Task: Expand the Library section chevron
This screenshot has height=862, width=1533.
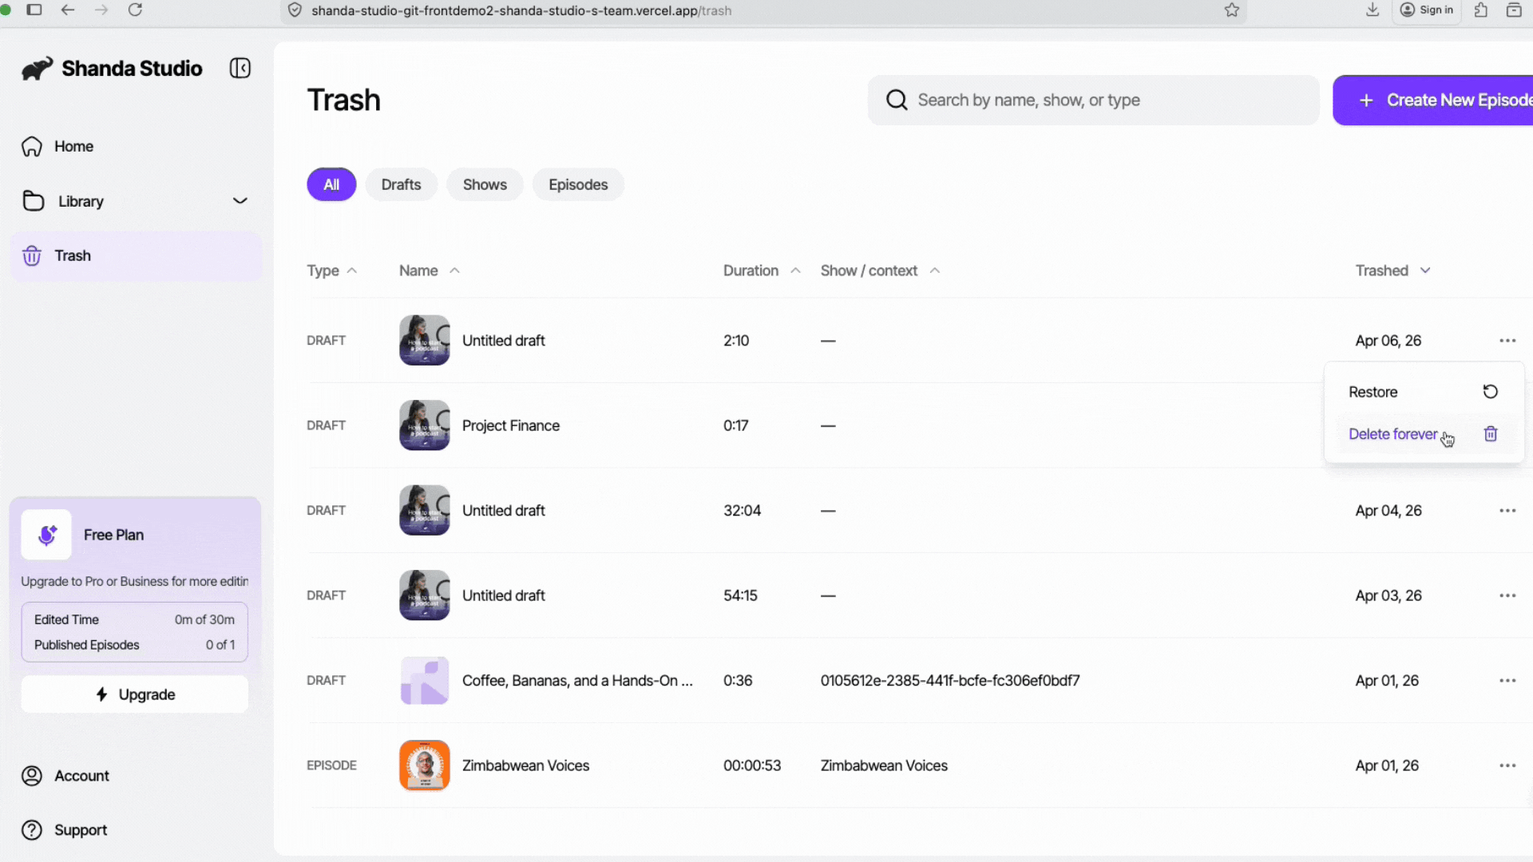Action: 240,201
